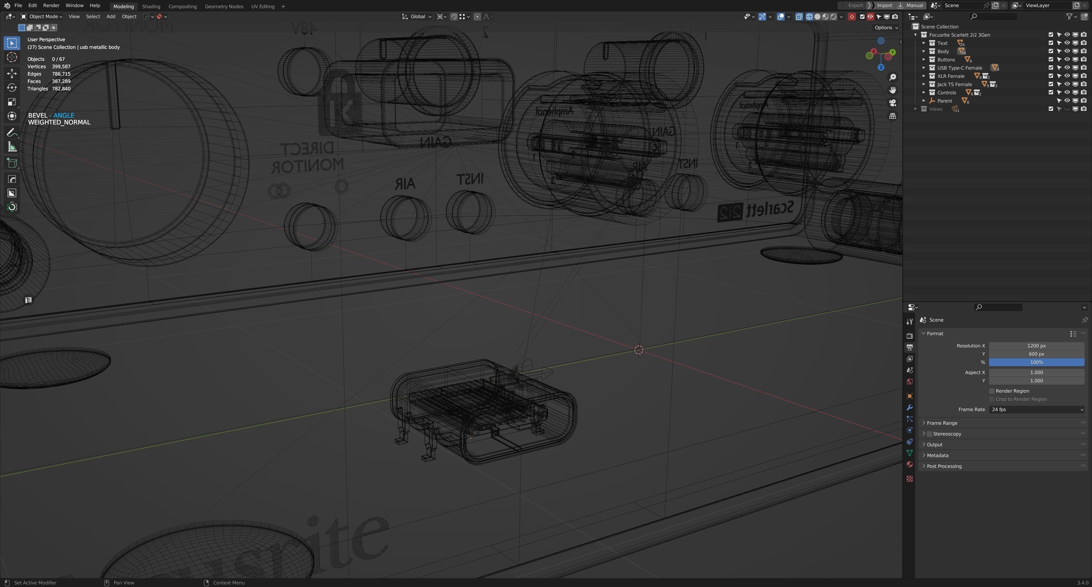
Task: Switch perspective/orthographic using grid gizmo
Action: [892, 116]
